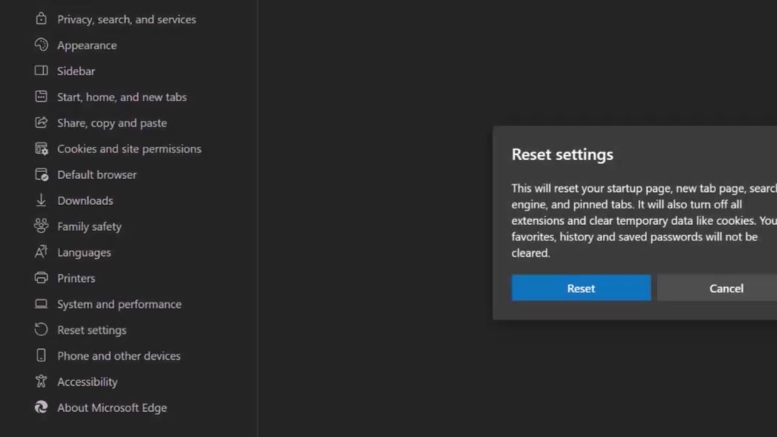
Task: Click the Accessibility figure icon
Action: 41,382
